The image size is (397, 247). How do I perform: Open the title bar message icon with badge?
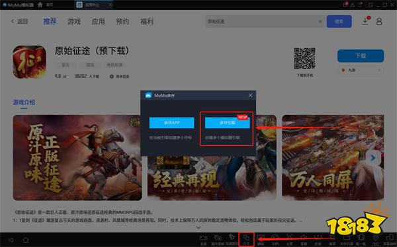pyautogui.click(x=345, y=5)
